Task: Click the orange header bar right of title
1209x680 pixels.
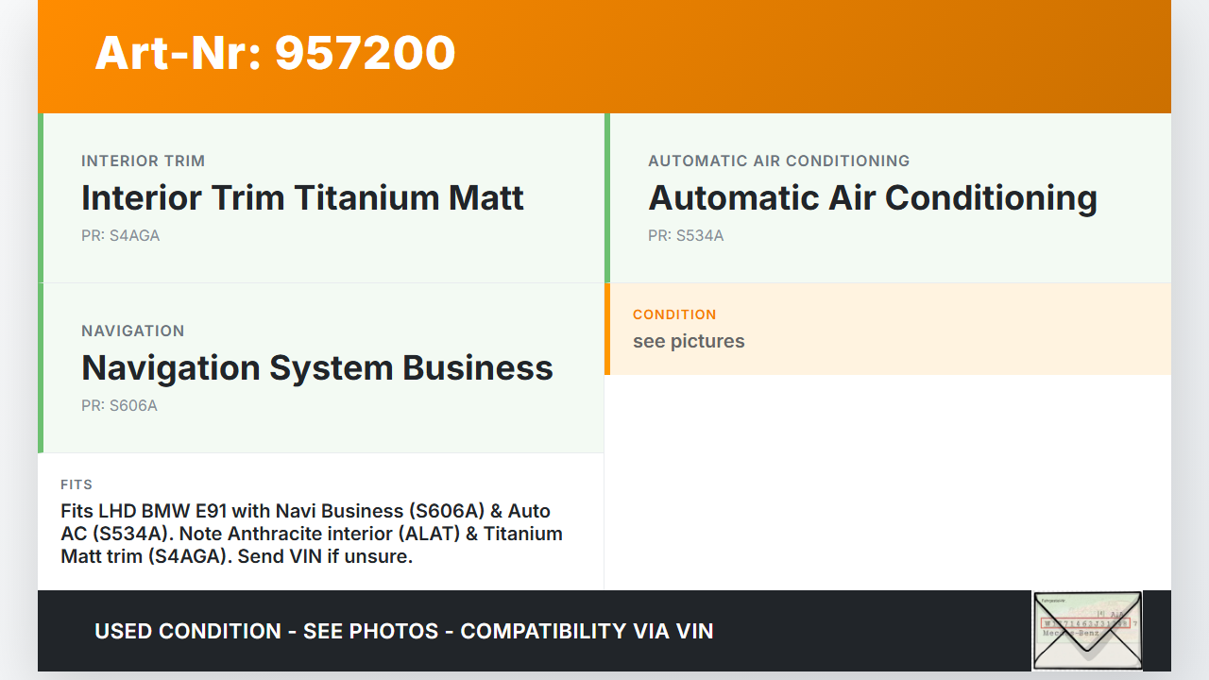Action: pyautogui.click(x=812, y=57)
